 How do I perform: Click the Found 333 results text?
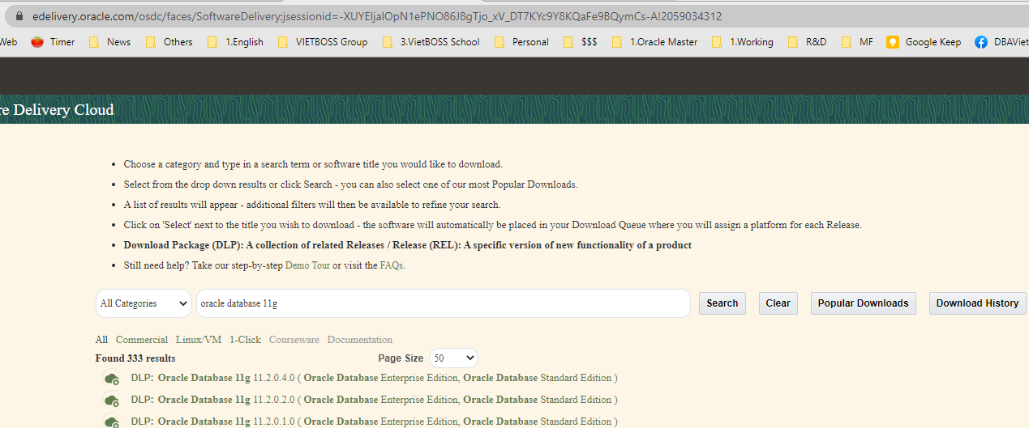point(135,358)
